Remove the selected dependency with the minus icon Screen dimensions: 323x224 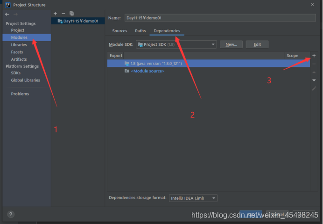click(314, 64)
